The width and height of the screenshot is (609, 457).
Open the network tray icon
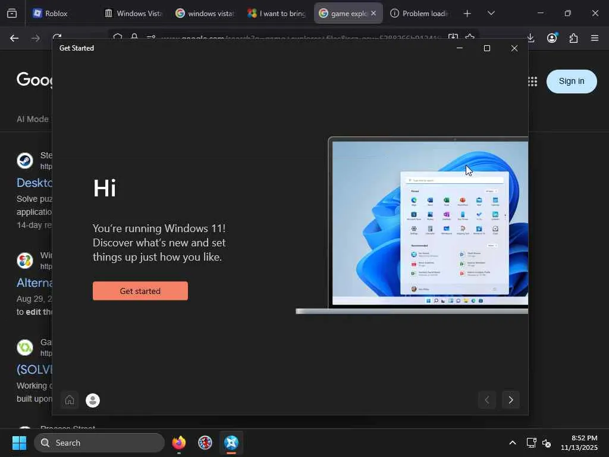coord(531,443)
